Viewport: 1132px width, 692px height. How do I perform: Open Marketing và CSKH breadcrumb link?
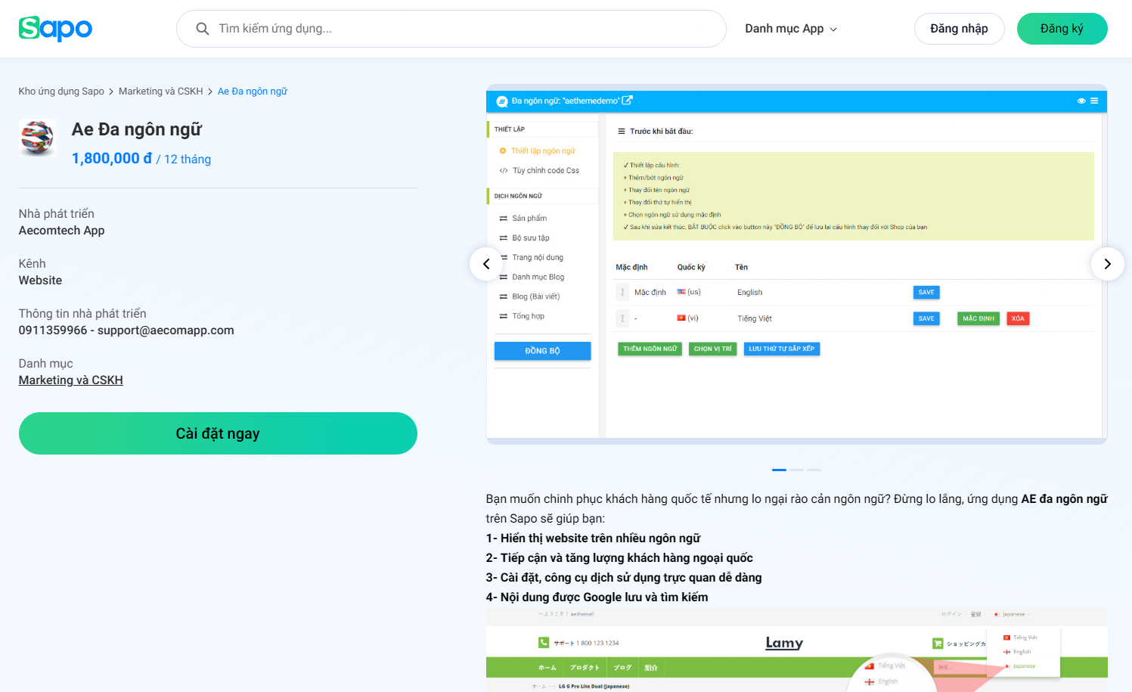tap(160, 92)
